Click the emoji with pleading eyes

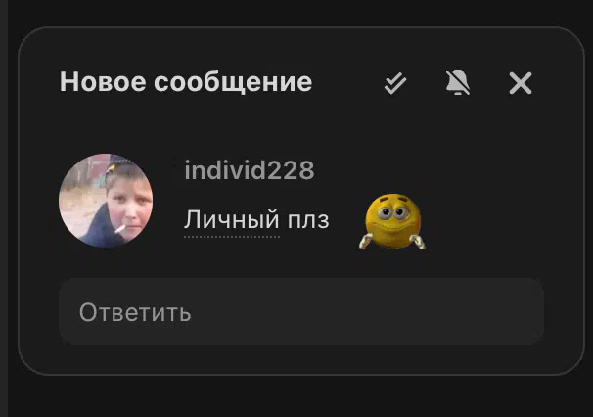pos(392,221)
